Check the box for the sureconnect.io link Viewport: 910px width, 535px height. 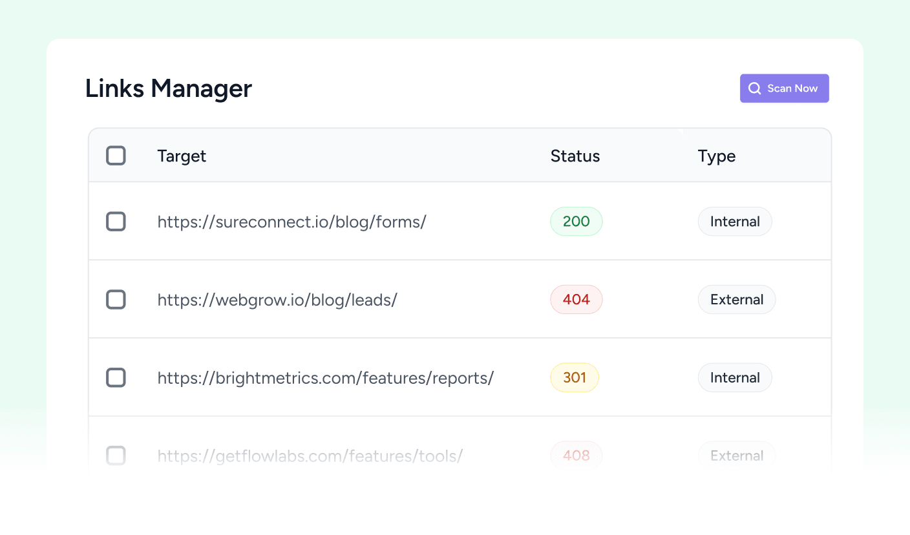pos(116,221)
